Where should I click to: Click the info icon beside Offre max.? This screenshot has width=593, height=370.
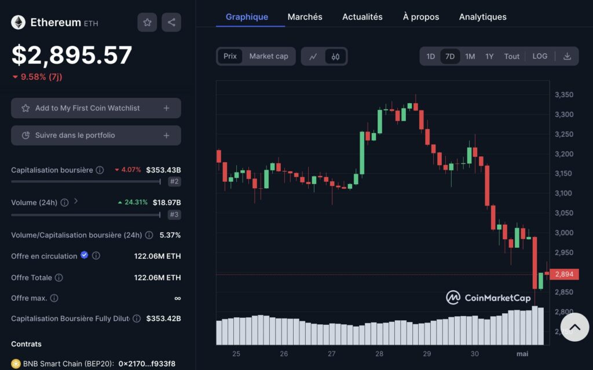point(54,298)
